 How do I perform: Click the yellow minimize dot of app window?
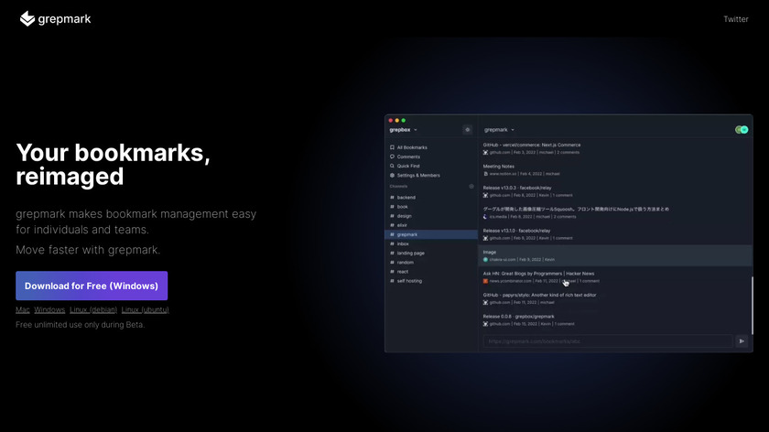click(x=397, y=121)
